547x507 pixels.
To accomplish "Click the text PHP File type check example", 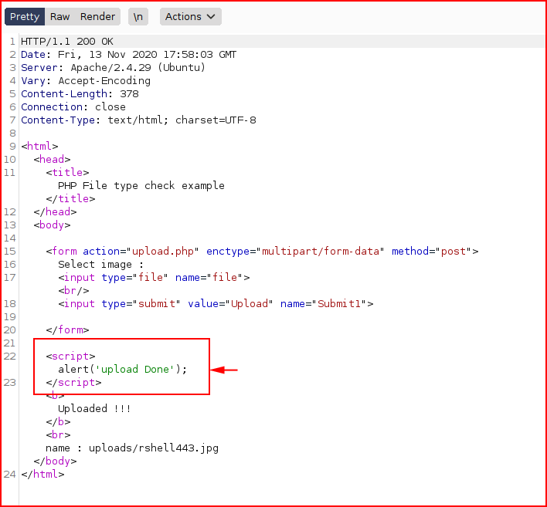I will click(x=141, y=186).
